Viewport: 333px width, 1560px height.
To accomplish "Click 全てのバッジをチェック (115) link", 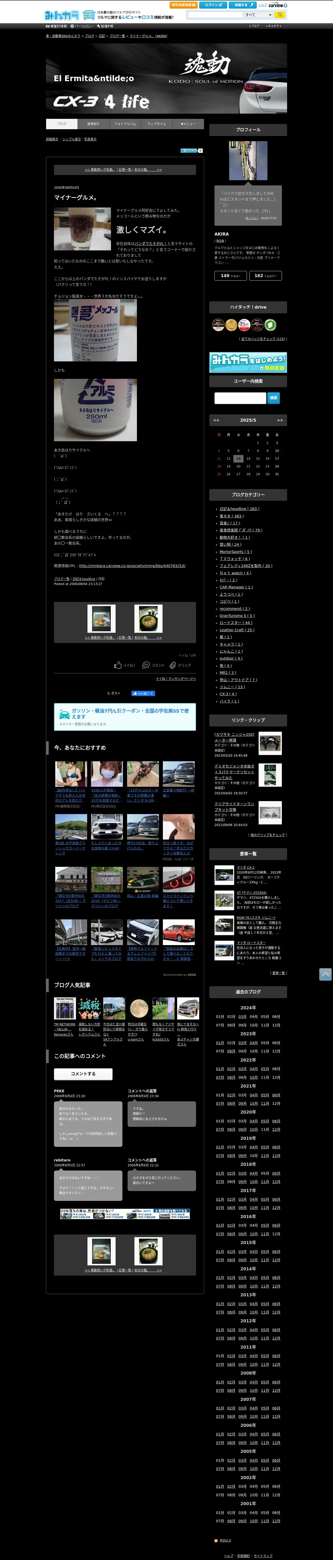I will [x=263, y=339].
